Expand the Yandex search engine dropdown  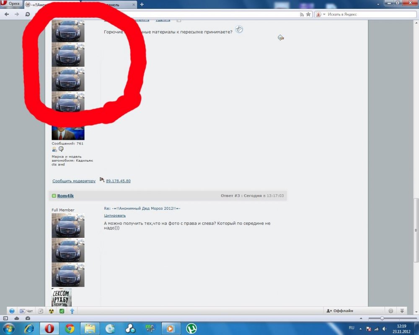321,14
